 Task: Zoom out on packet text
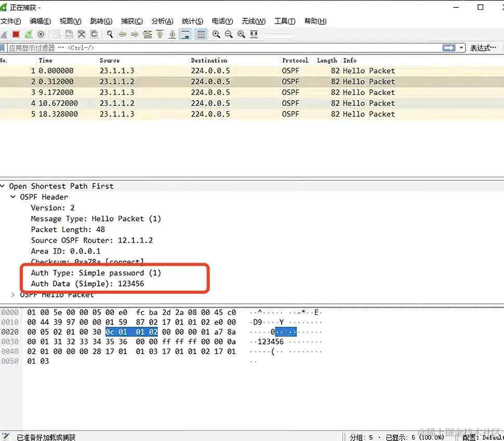click(229, 34)
